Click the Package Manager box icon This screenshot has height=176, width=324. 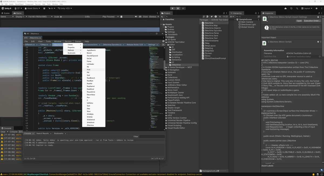(x=45, y=8)
